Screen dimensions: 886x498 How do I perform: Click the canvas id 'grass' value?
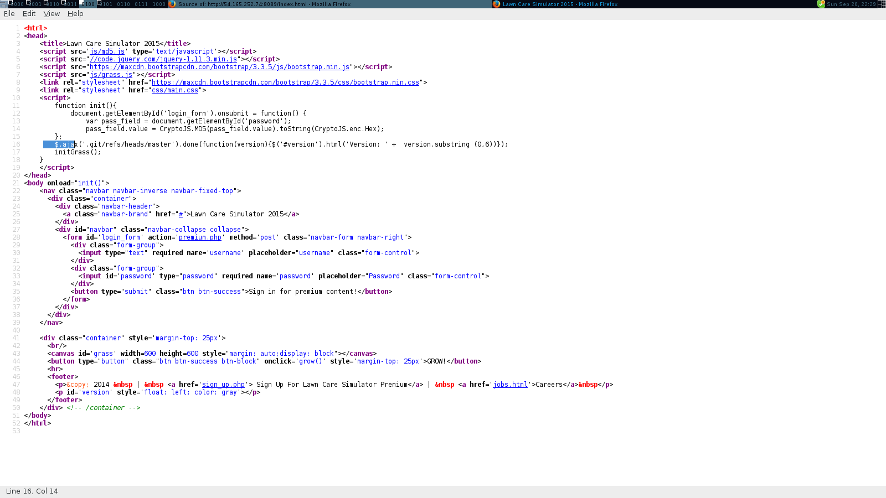(x=103, y=354)
